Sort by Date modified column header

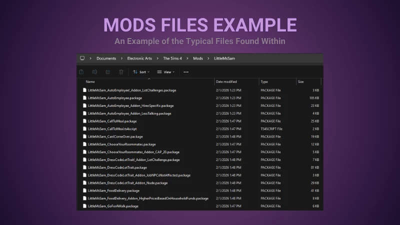(x=226, y=81)
